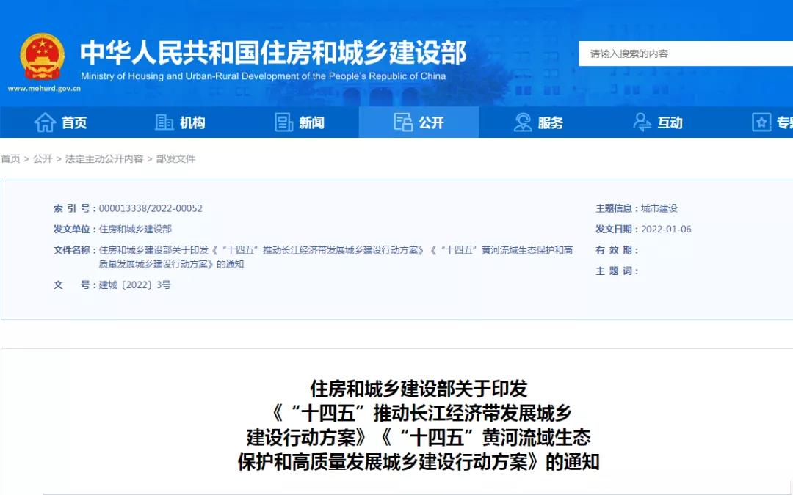This screenshot has width=793, height=495.
Task: Open the 机构 navigation tab
Action: pyautogui.click(x=180, y=122)
